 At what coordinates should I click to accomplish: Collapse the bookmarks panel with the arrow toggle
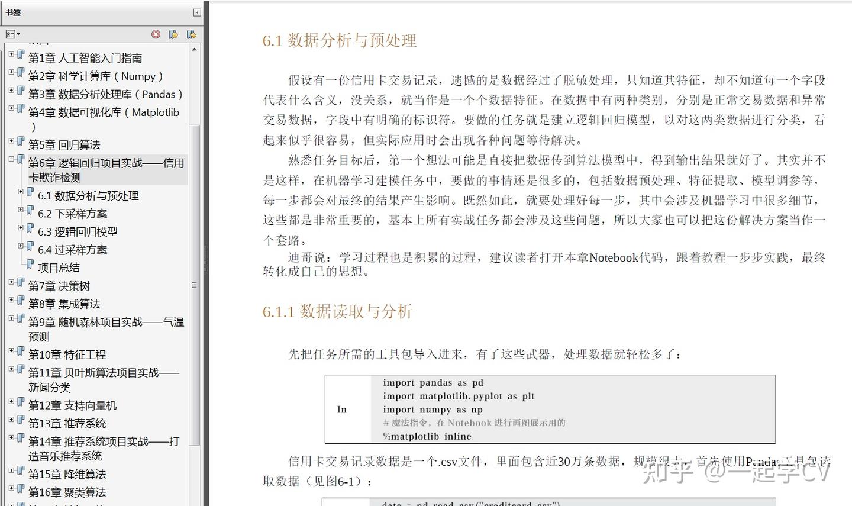(196, 12)
